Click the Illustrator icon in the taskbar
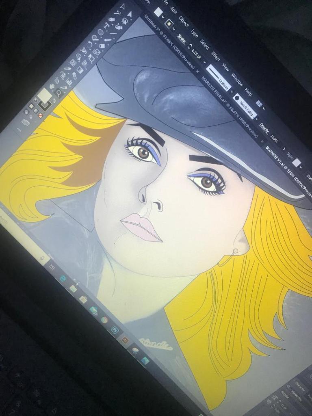 coord(124,340)
